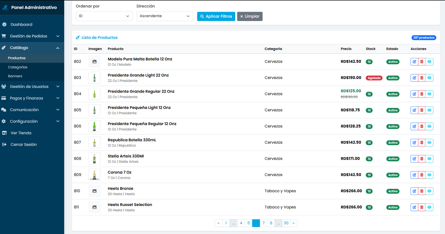Click the Precio column header
Image resolution: width=445 pixels, height=234 pixels.
pyautogui.click(x=346, y=49)
